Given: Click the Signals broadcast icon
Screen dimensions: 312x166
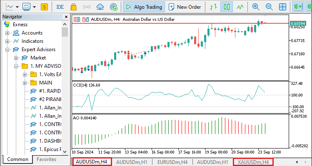Looking at the screenshot, I should [x=87, y=7].
